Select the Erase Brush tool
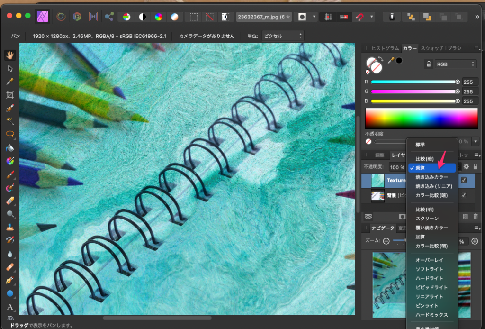The height and width of the screenshot is (329, 485). tap(10, 201)
